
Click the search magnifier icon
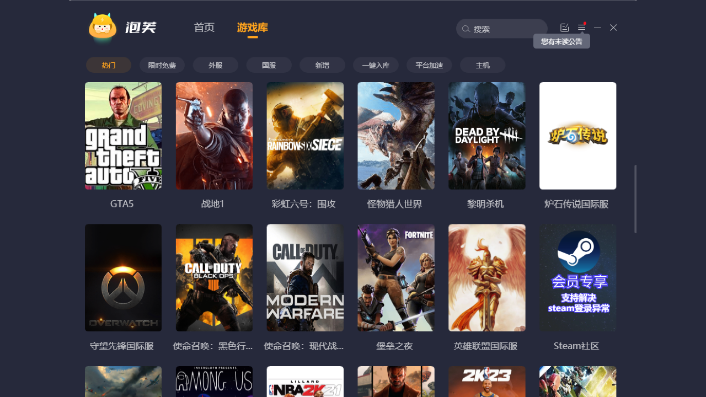(x=466, y=29)
